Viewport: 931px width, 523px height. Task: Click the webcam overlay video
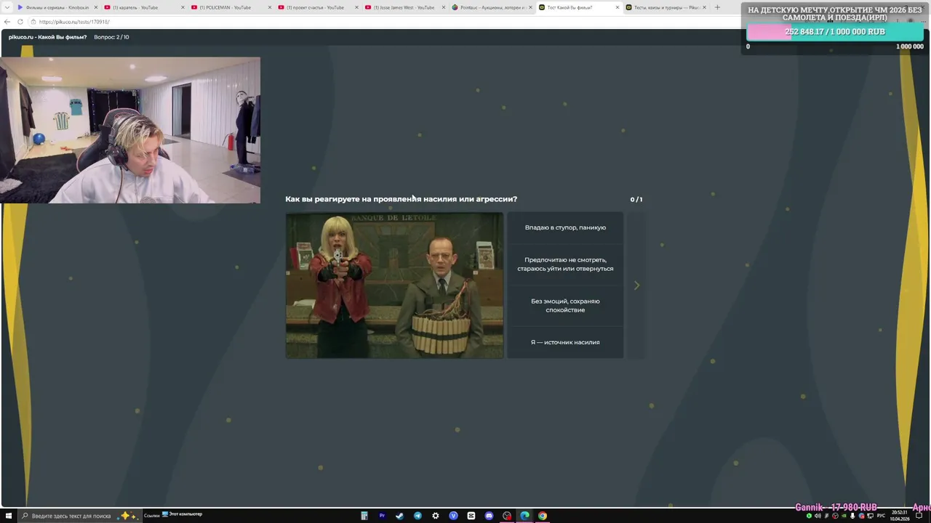click(x=130, y=130)
